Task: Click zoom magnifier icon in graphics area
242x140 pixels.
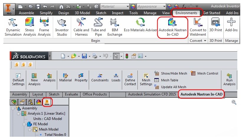Action: point(234,102)
